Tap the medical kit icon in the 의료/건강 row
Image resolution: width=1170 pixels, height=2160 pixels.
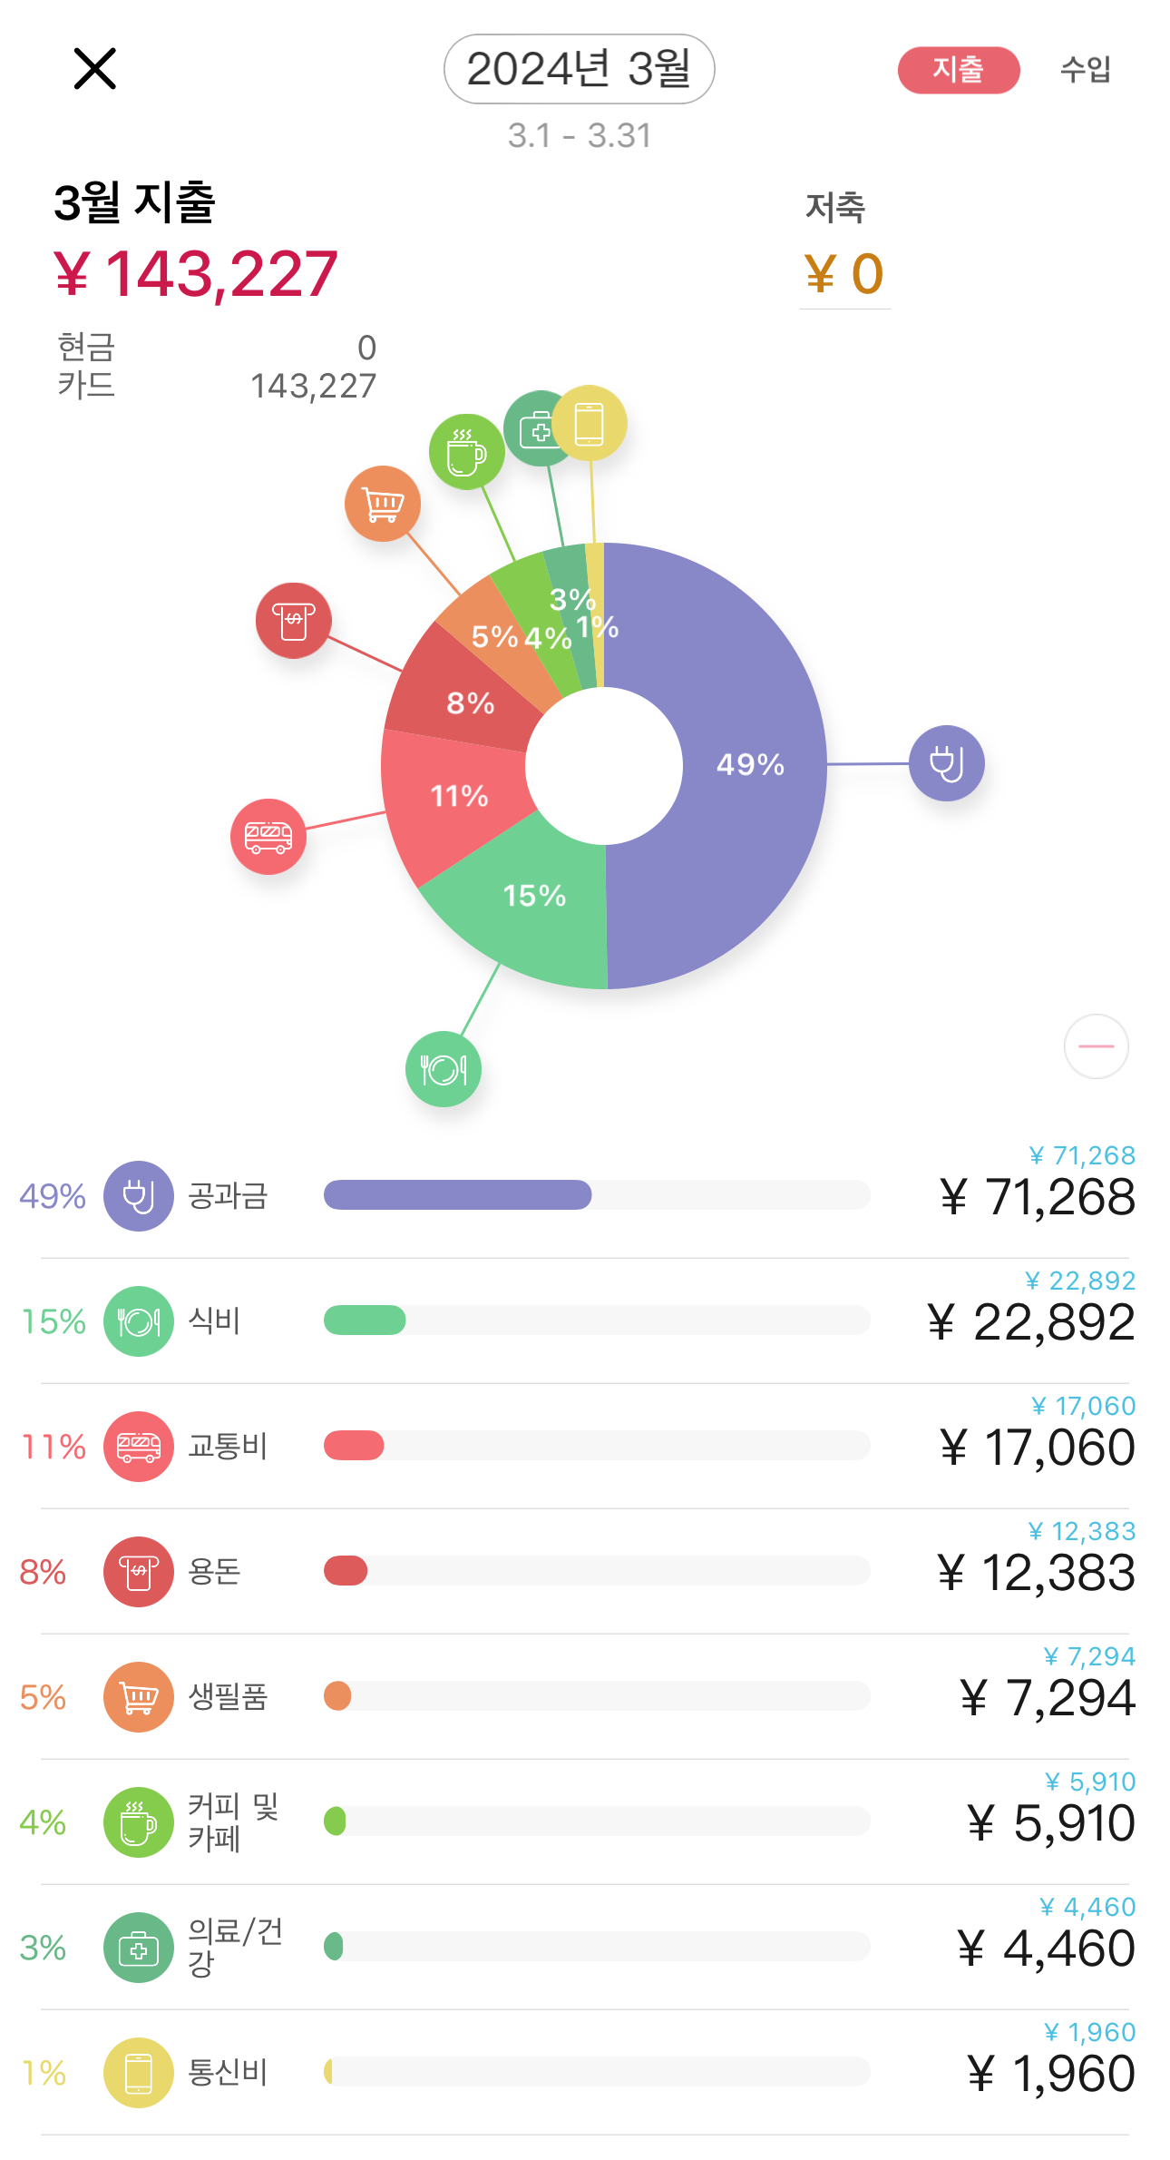(x=139, y=1948)
